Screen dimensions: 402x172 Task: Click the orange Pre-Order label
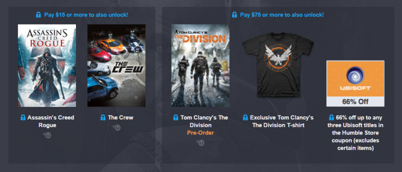pyautogui.click(x=201, y=133)
